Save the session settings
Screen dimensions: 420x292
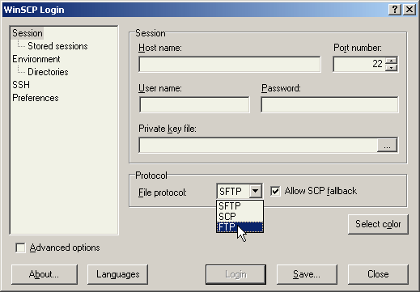307,274
